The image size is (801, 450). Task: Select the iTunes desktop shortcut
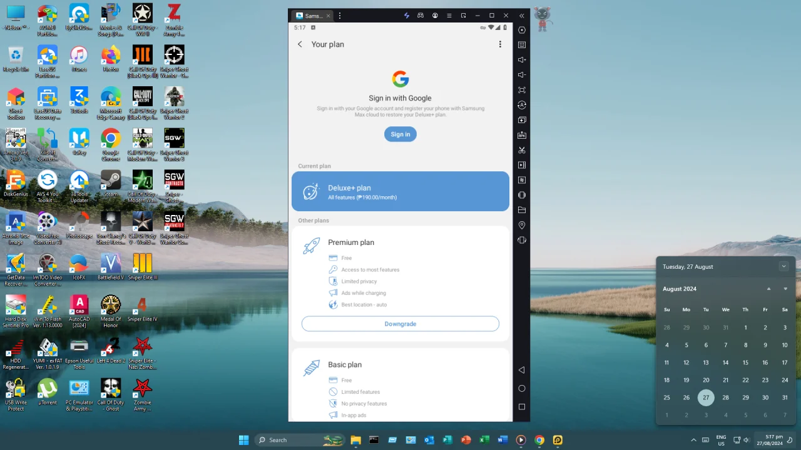(79, 59)
